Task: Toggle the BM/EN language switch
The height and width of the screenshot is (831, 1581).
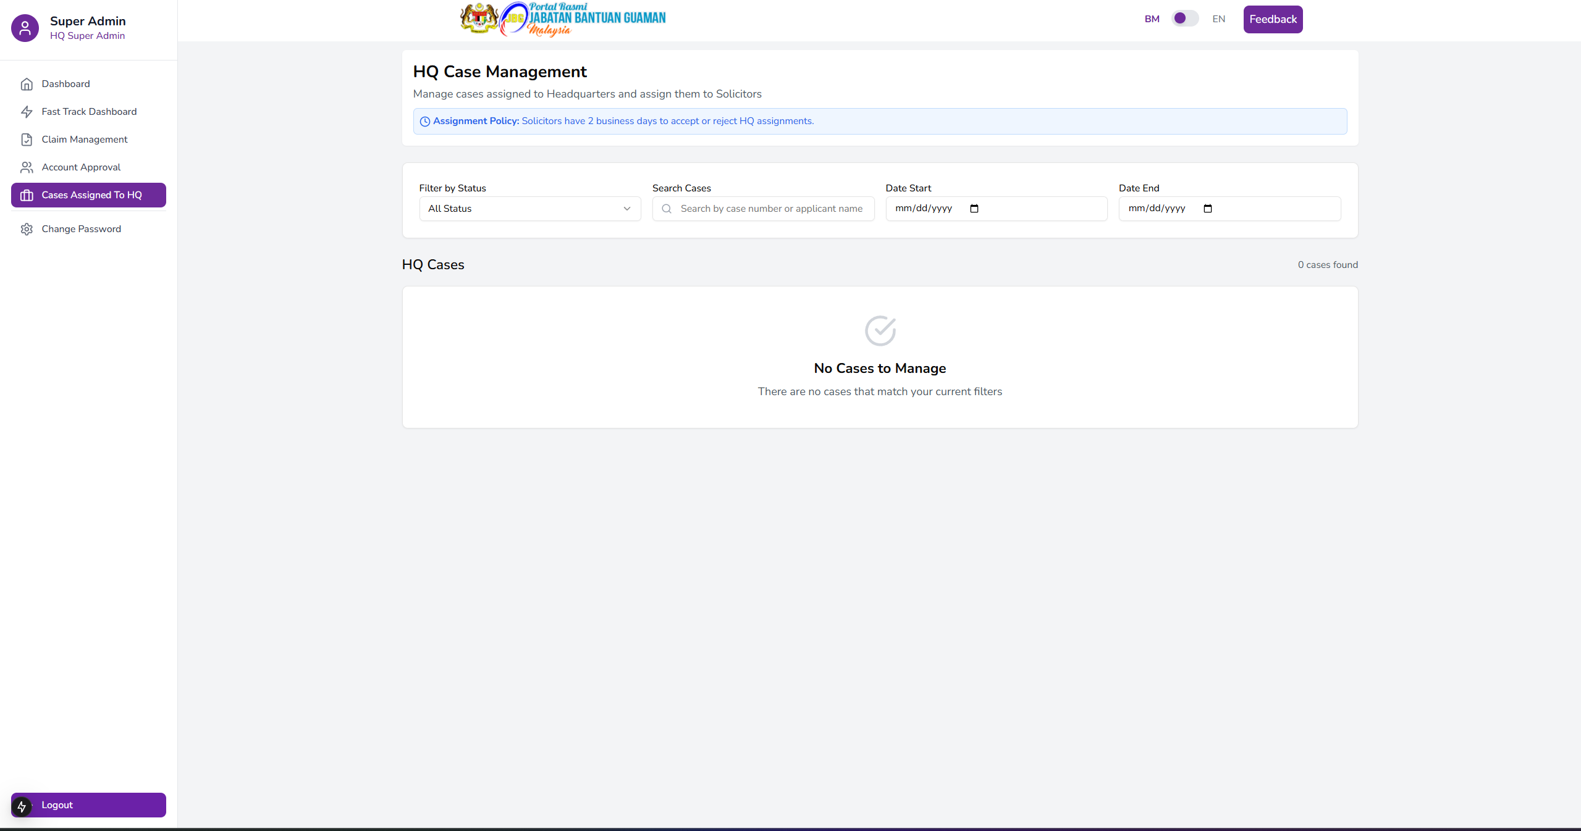Action: 1184,19
